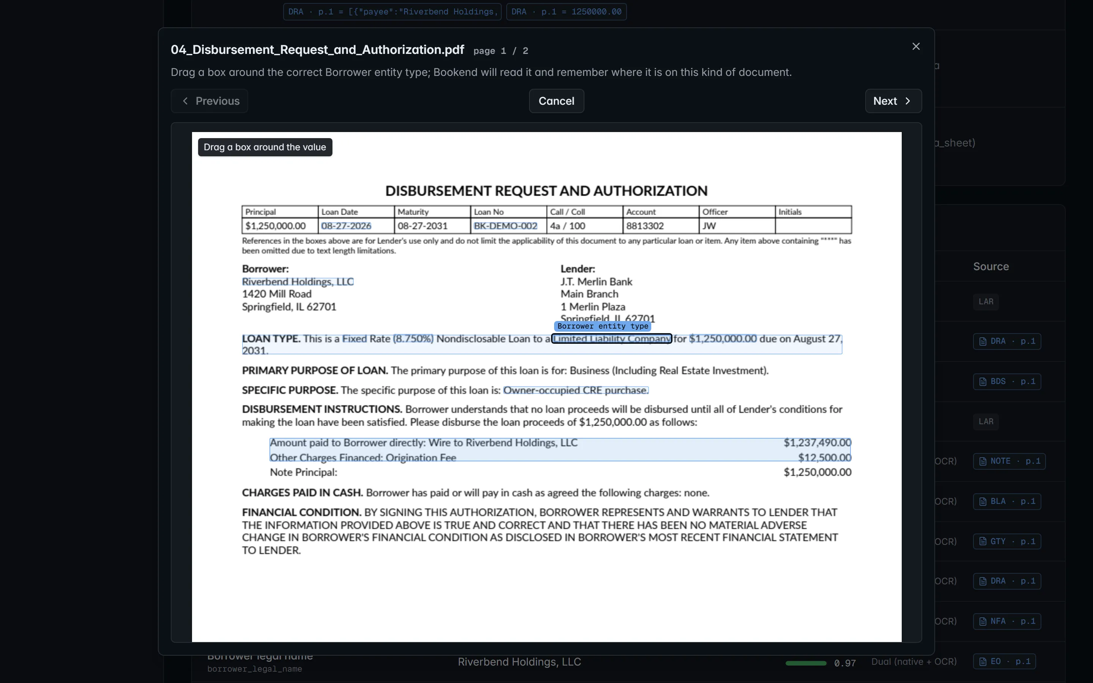Click the Officer JW cell

pos(737,226)
